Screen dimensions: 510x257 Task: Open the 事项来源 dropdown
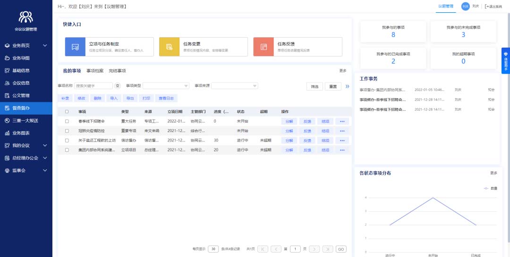point(234,86)
